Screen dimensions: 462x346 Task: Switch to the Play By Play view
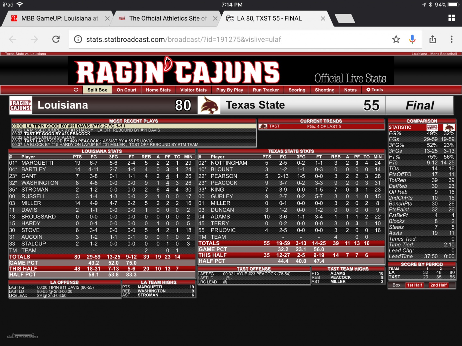pos(229,90)
